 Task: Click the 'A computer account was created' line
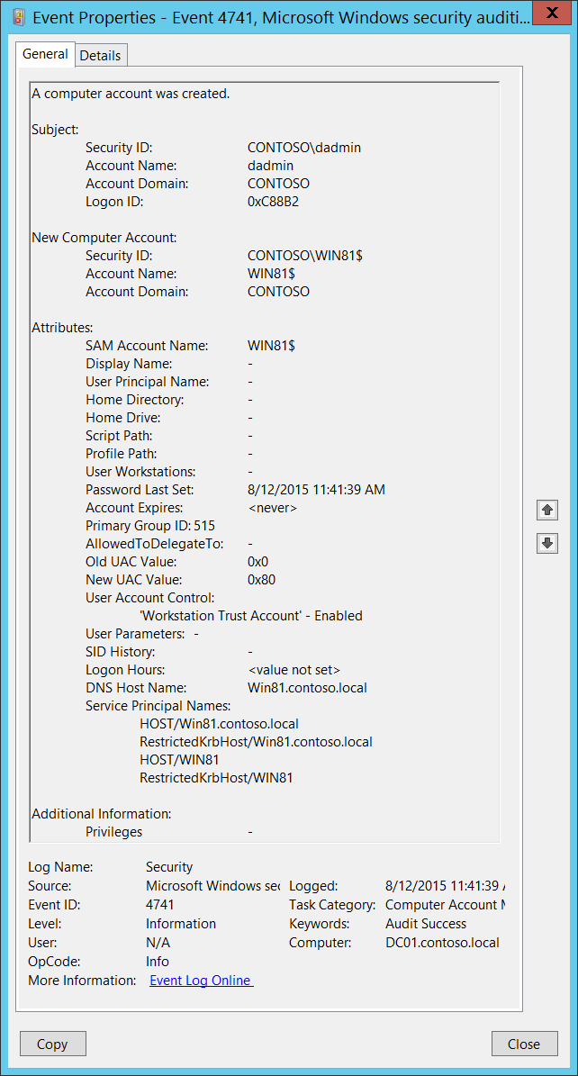131,94
